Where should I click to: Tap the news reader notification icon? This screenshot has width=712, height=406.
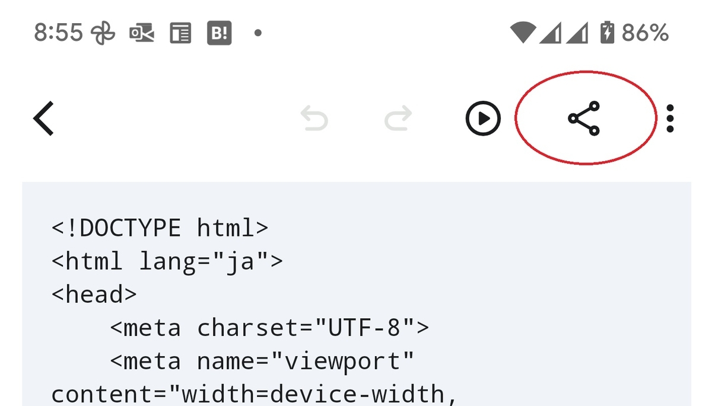pyautogui.click(x=180, y=33)
